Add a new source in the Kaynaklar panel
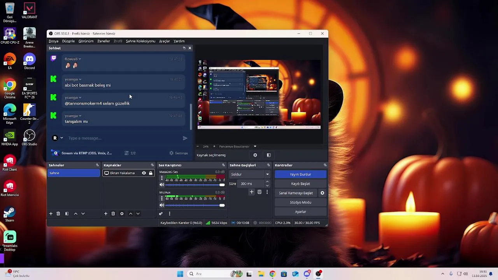 click(x=105, y=213)
